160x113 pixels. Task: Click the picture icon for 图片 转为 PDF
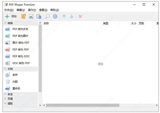(8, 43)
